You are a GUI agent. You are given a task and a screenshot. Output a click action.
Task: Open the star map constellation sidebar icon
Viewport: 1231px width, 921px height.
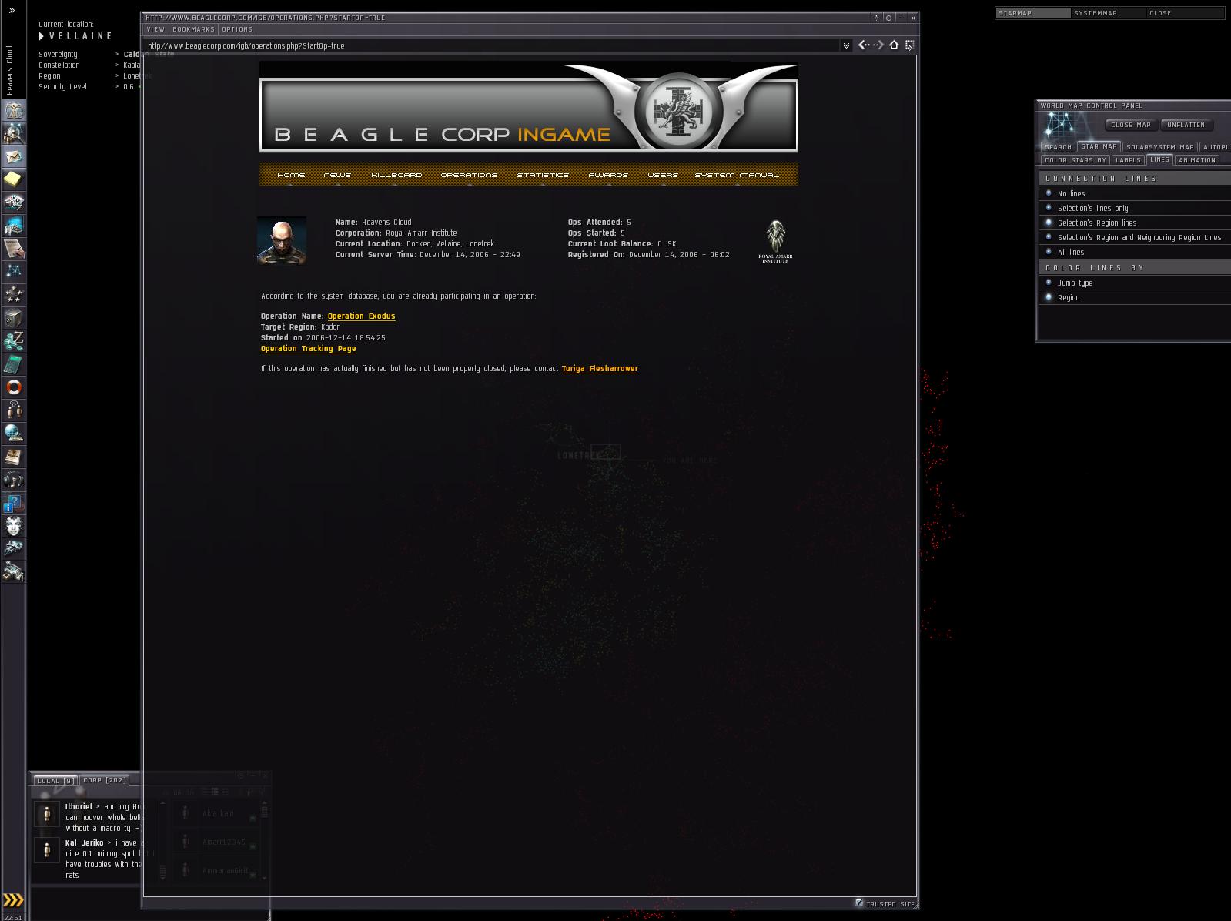click(14, 272)
